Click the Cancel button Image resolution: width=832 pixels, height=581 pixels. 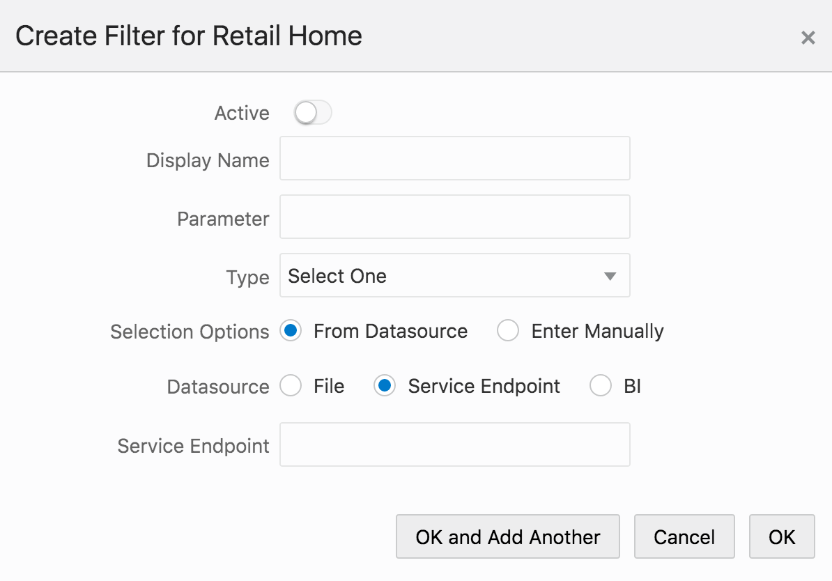pos(684,536)
